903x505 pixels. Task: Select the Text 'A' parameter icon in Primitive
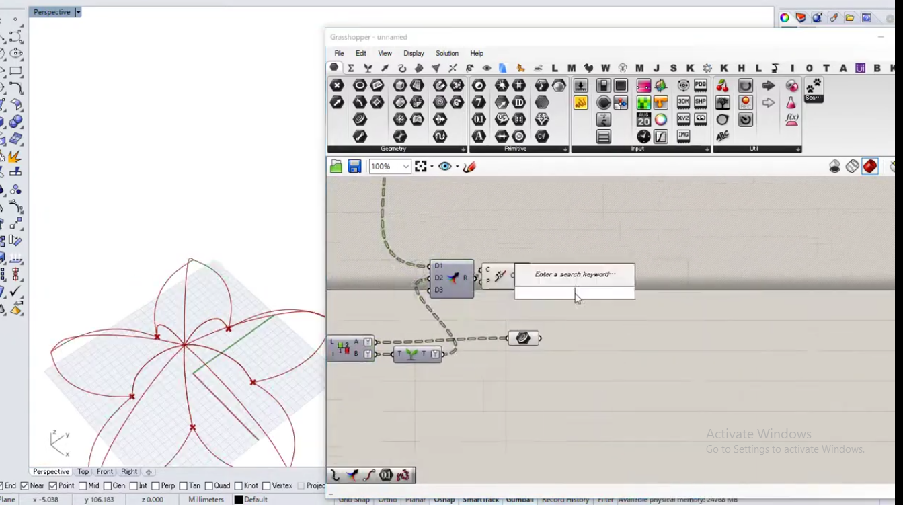479,137
